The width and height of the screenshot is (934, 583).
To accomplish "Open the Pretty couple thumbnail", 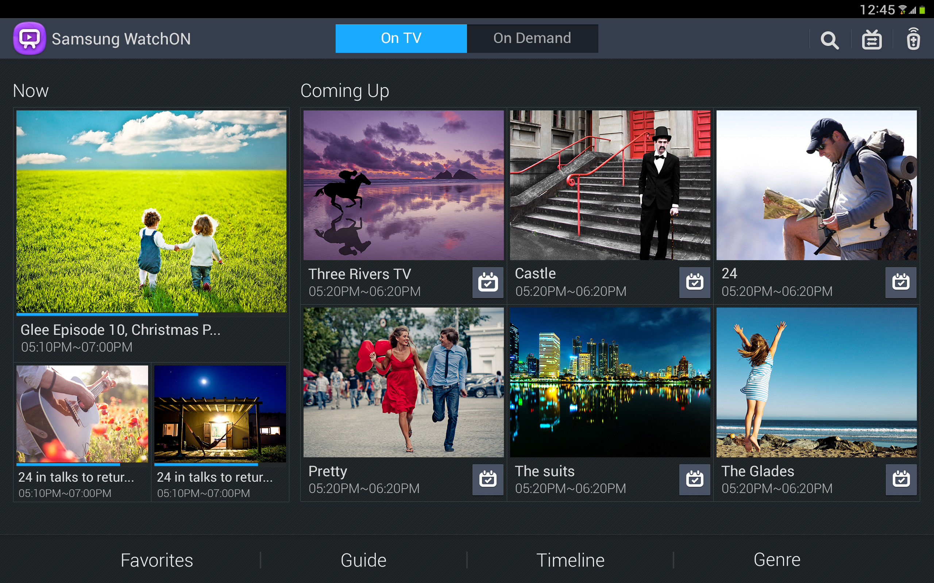I will click(403, 382).
